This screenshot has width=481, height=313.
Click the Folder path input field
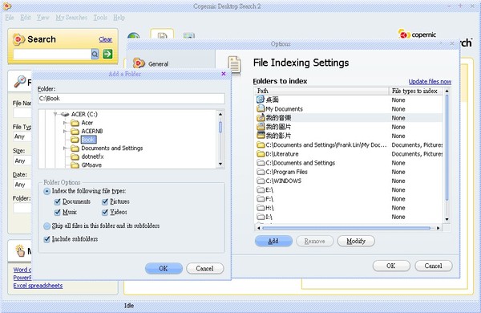coord(131,99)
